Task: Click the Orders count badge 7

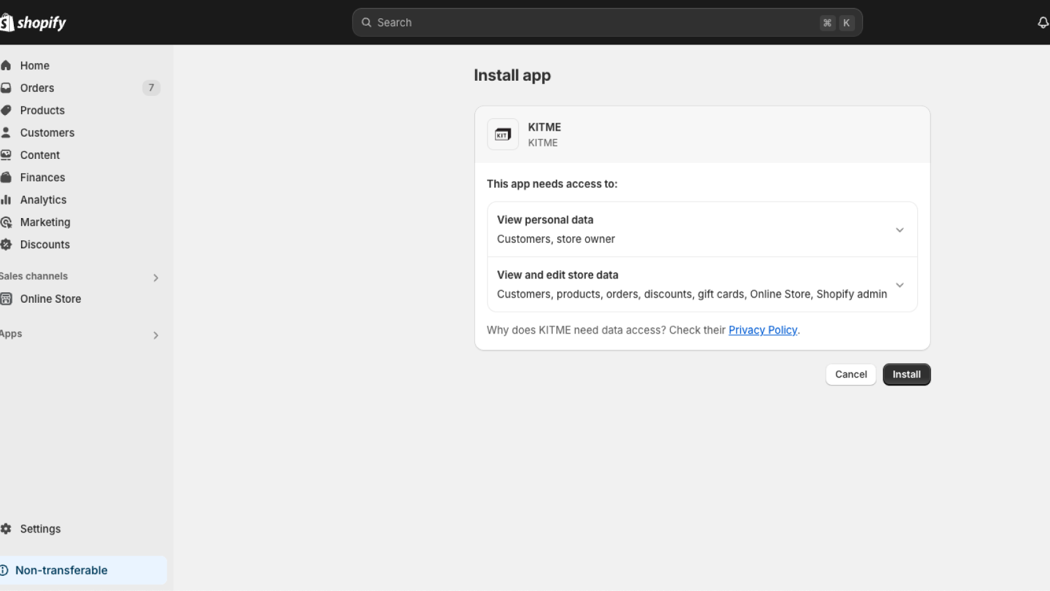Action: (151, 87)
